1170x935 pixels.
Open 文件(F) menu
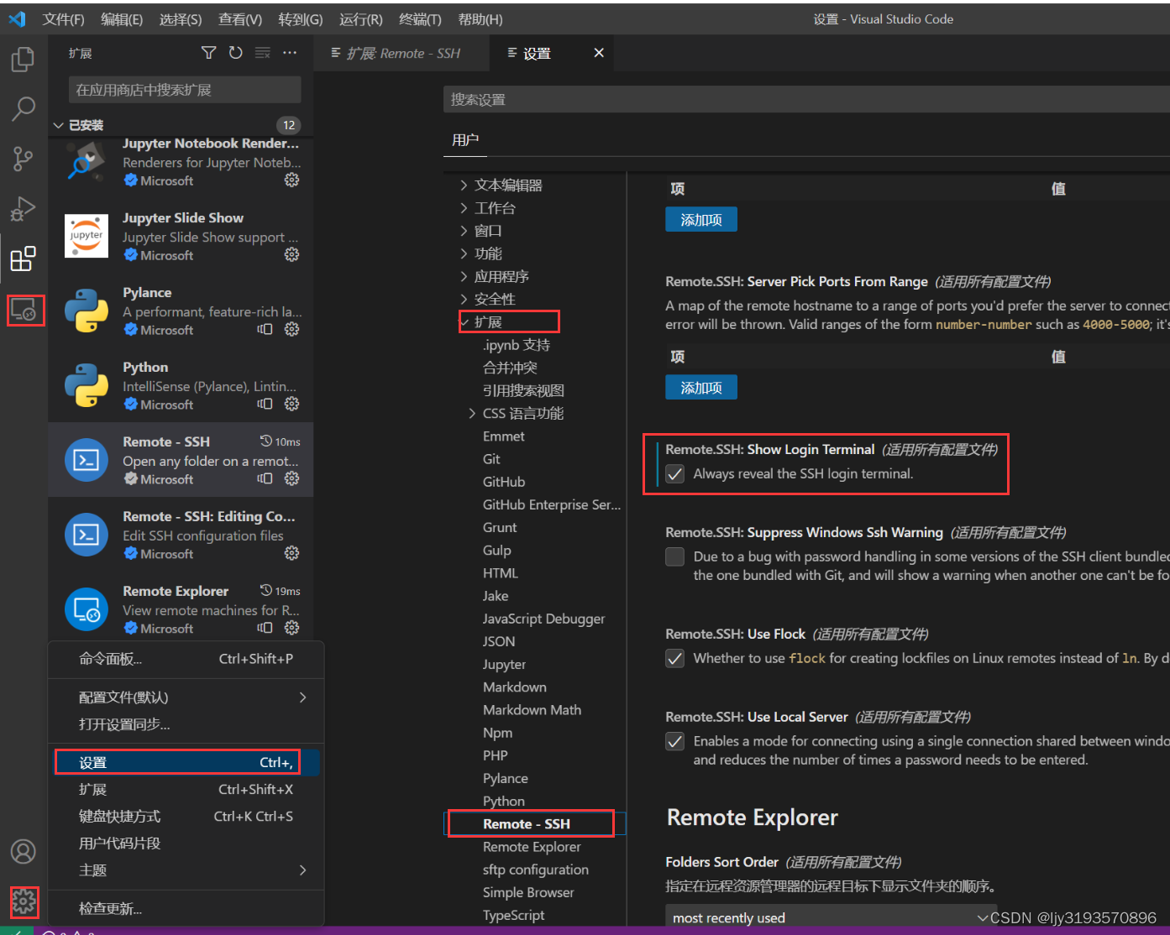point(63,19)
